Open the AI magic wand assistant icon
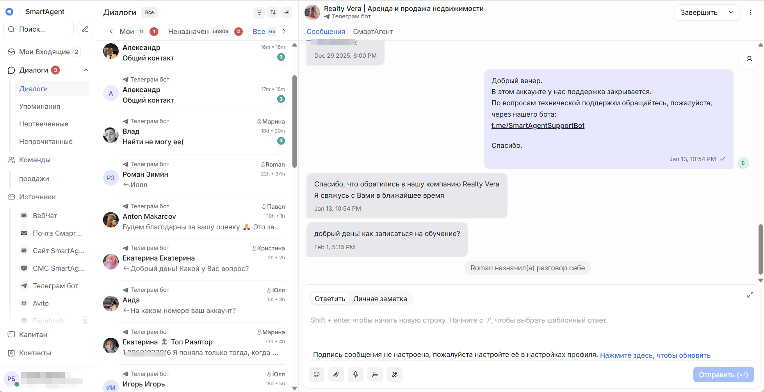764x392 pixels. [x=394, y=374]
